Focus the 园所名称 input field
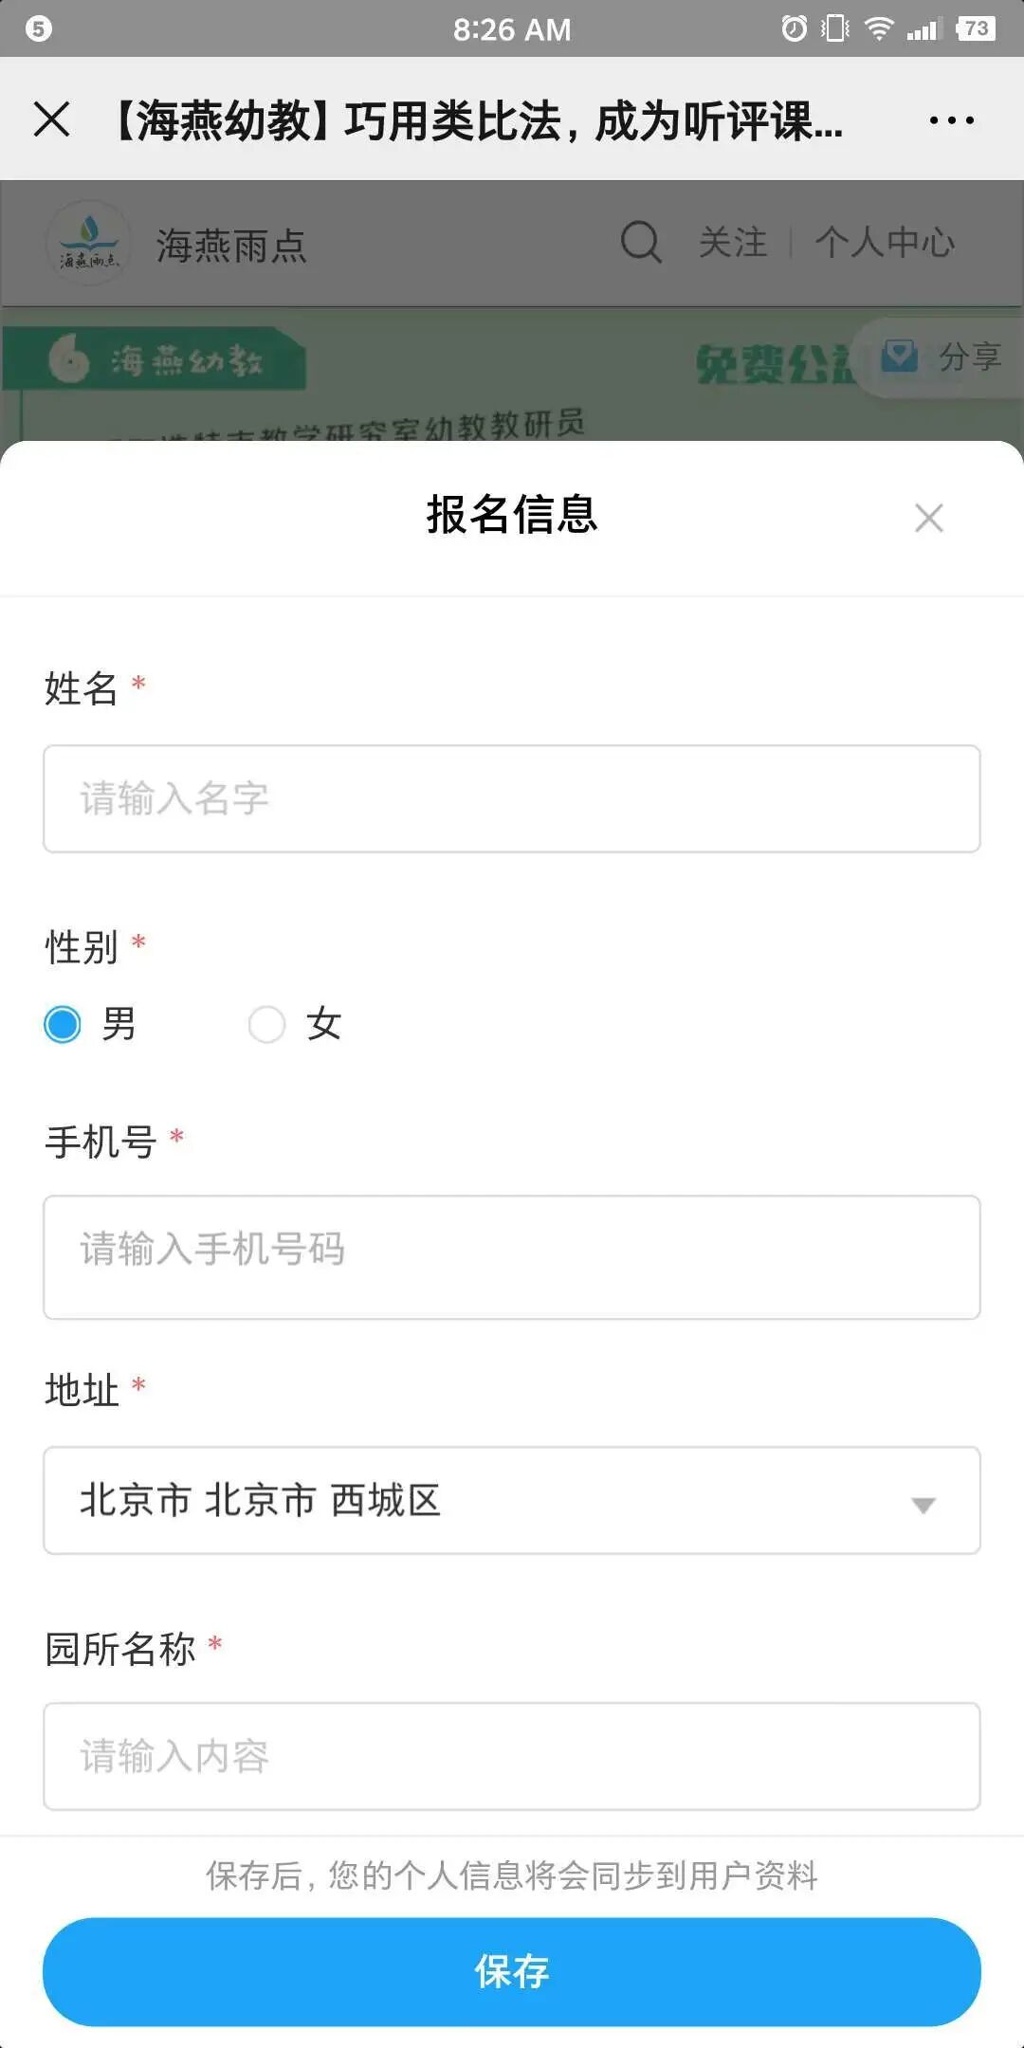Screen dimensions: 1024x2048 click(512, 1756)
